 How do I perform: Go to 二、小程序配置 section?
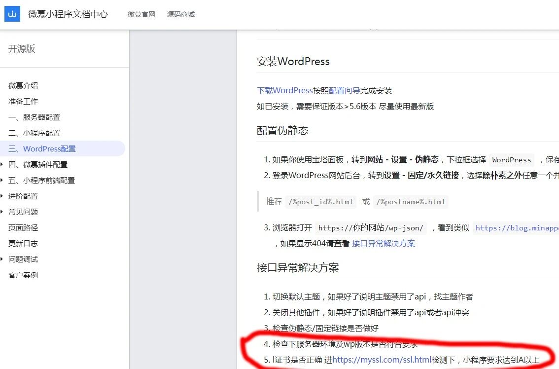(34, 133)
